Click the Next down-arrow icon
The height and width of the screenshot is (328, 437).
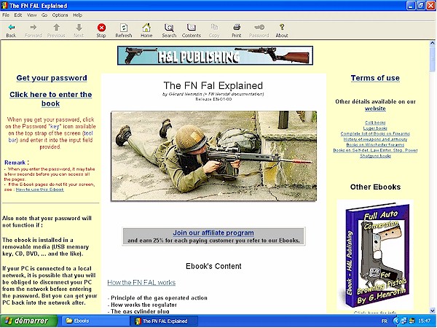[79, 28]
